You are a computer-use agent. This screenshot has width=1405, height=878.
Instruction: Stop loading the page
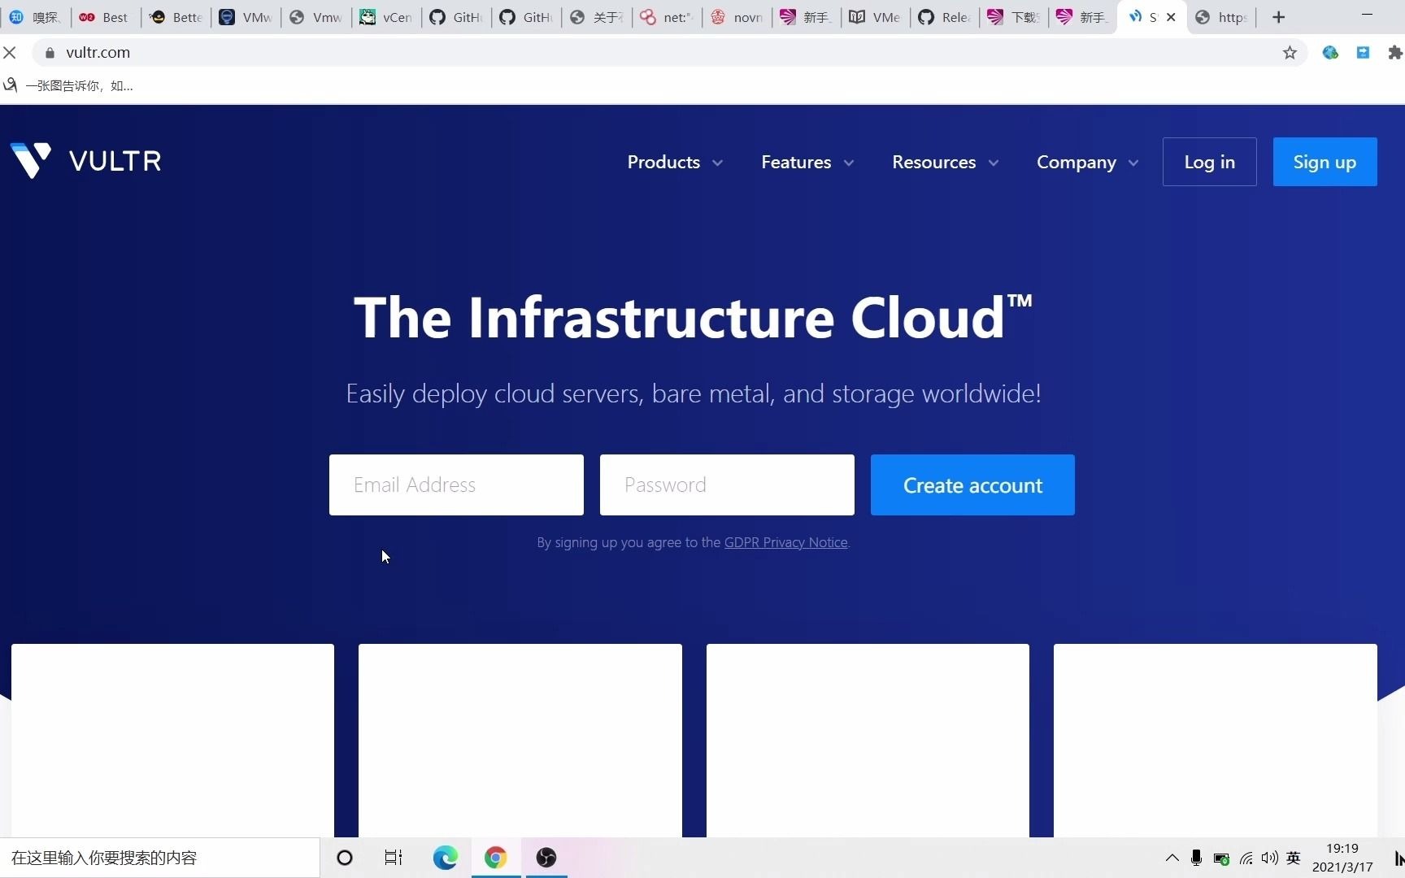[x=10, y=53]
